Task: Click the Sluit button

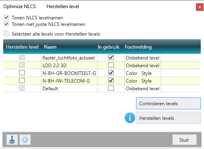Action: 185,140
